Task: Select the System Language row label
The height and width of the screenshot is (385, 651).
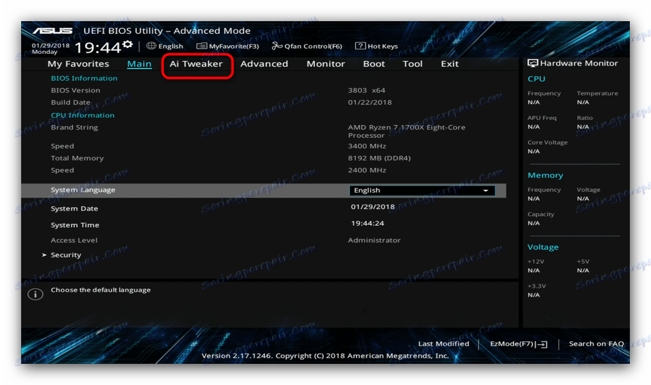Action: 83,190
